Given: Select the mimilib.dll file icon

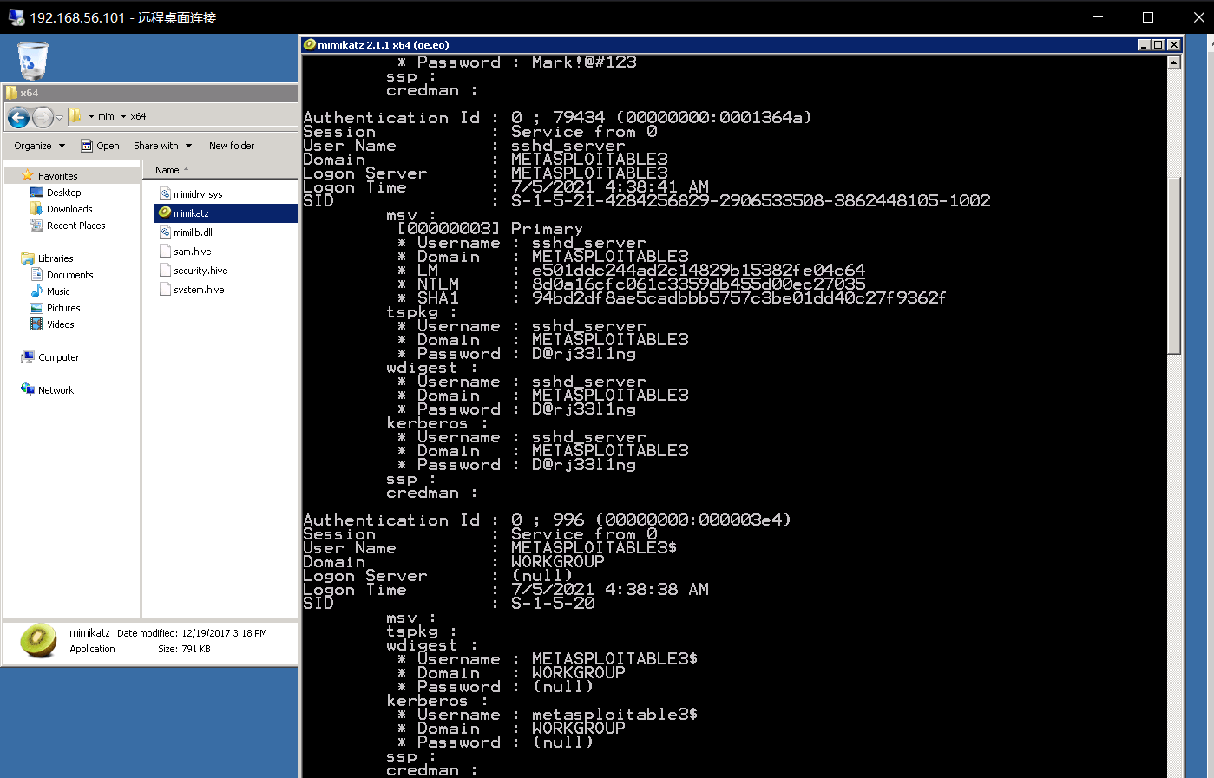Looking at the screenshot, I should pos(165,232).
